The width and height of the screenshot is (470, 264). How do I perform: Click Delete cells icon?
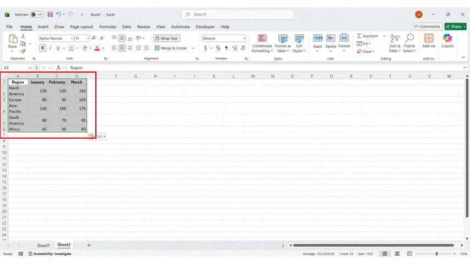pyautogui.click(x=331, y=38)
